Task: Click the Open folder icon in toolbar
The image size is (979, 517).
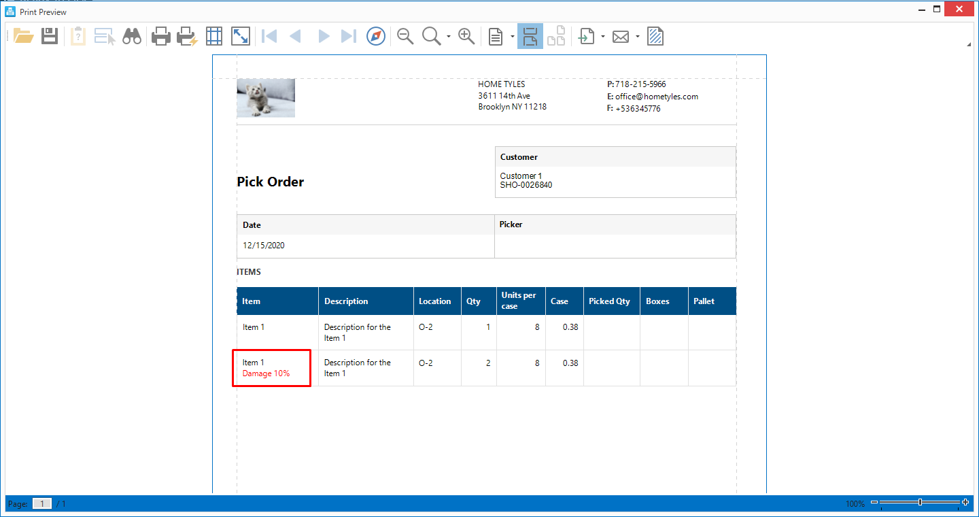Action: click(24, 36)
